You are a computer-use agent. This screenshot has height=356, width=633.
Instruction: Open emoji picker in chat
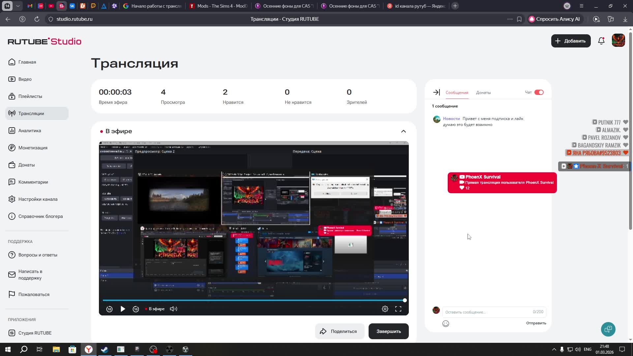click(445, 323)
